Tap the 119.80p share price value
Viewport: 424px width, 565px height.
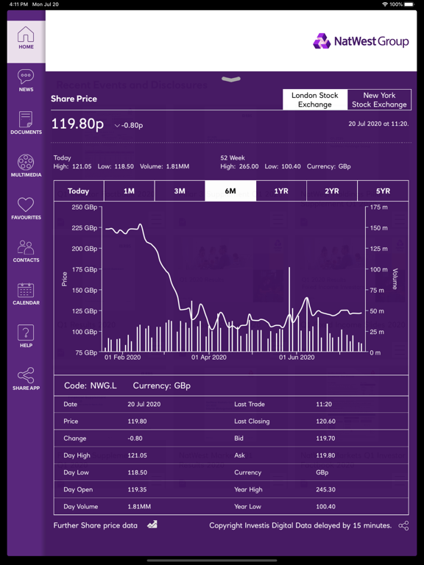click(x=77, y=124)
